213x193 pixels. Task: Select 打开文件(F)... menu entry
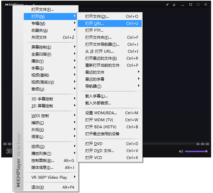[x=51, y=10]
